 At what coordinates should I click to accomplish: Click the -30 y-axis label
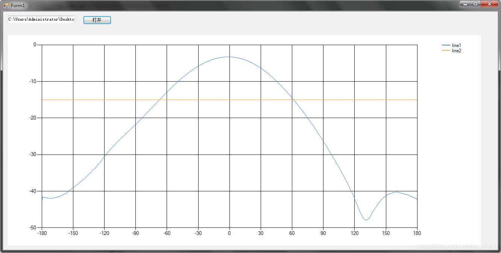click(33, 153)
